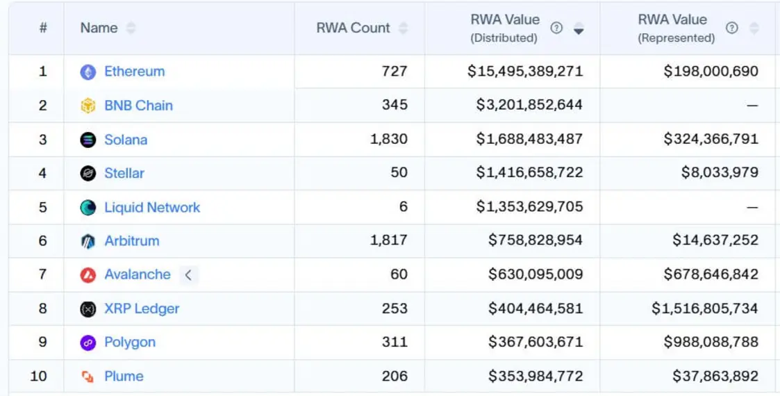
Task: Select Polygon's represented value $988,088,788
Action: (x=711, y=342)
